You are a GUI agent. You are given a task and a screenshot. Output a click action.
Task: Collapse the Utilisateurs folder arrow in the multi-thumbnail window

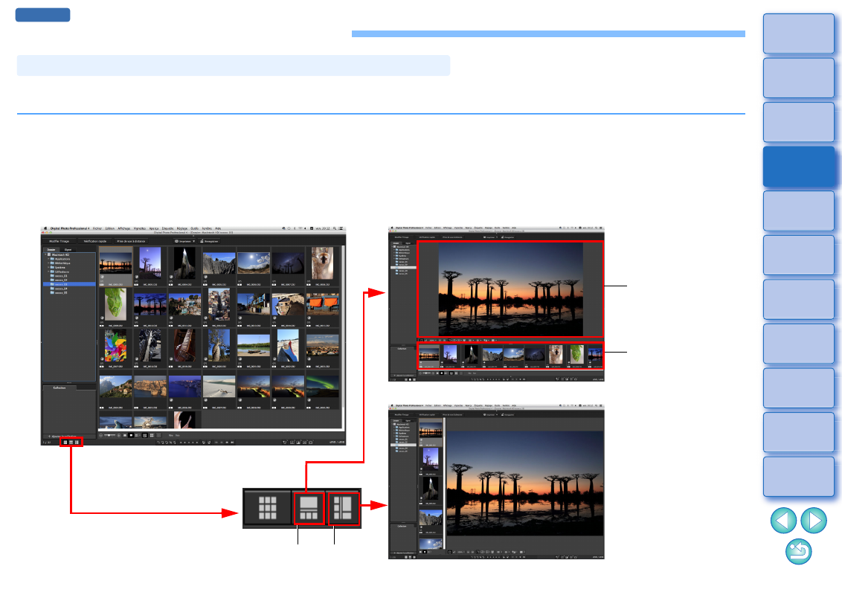[x=48, y=271]
